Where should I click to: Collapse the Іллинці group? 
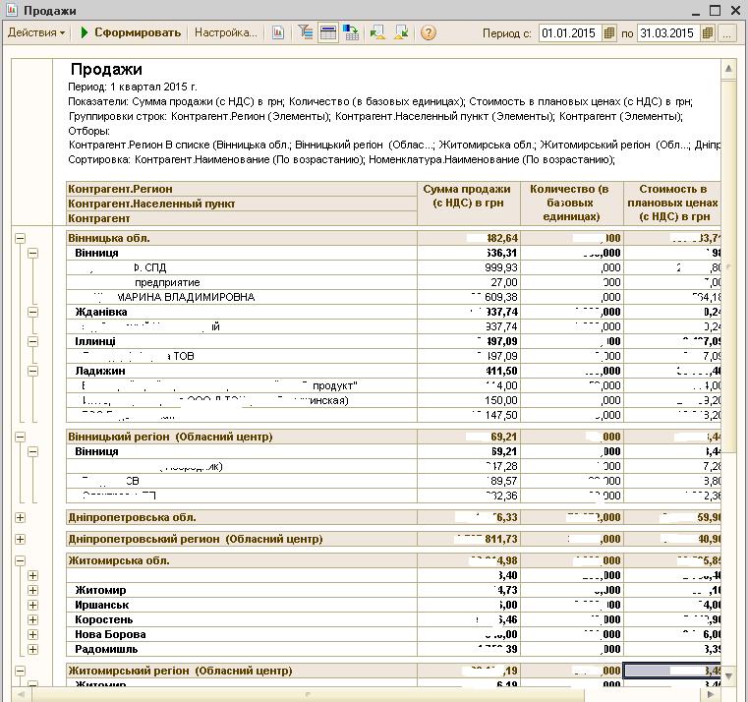pyautogui.click(x=32, y=342)
